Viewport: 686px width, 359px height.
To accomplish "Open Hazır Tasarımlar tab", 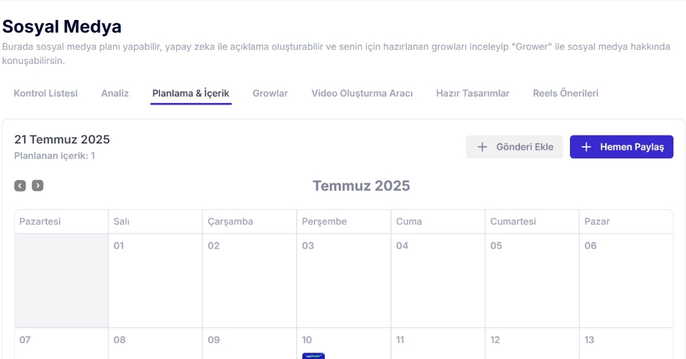I will tap(473, 93).
